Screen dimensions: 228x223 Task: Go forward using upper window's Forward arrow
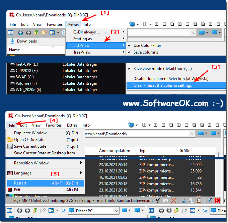point(28,32)
